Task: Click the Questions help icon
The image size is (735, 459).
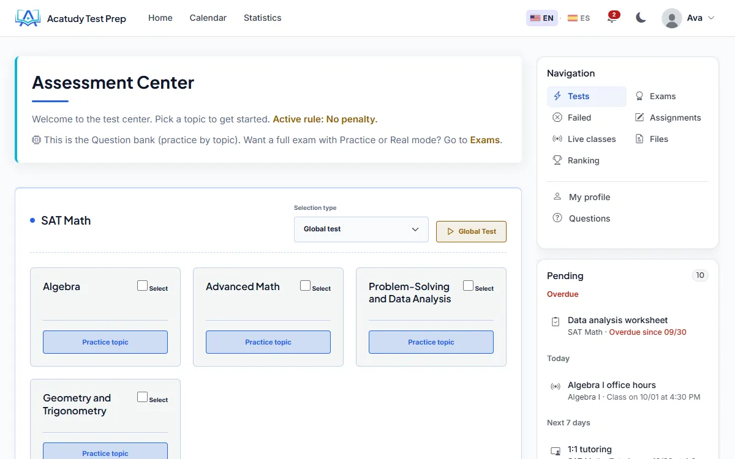Action: pos(557,218)
